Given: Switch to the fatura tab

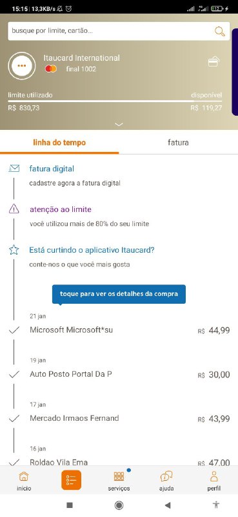Looking at the screenshot, I should coord(178,142).
